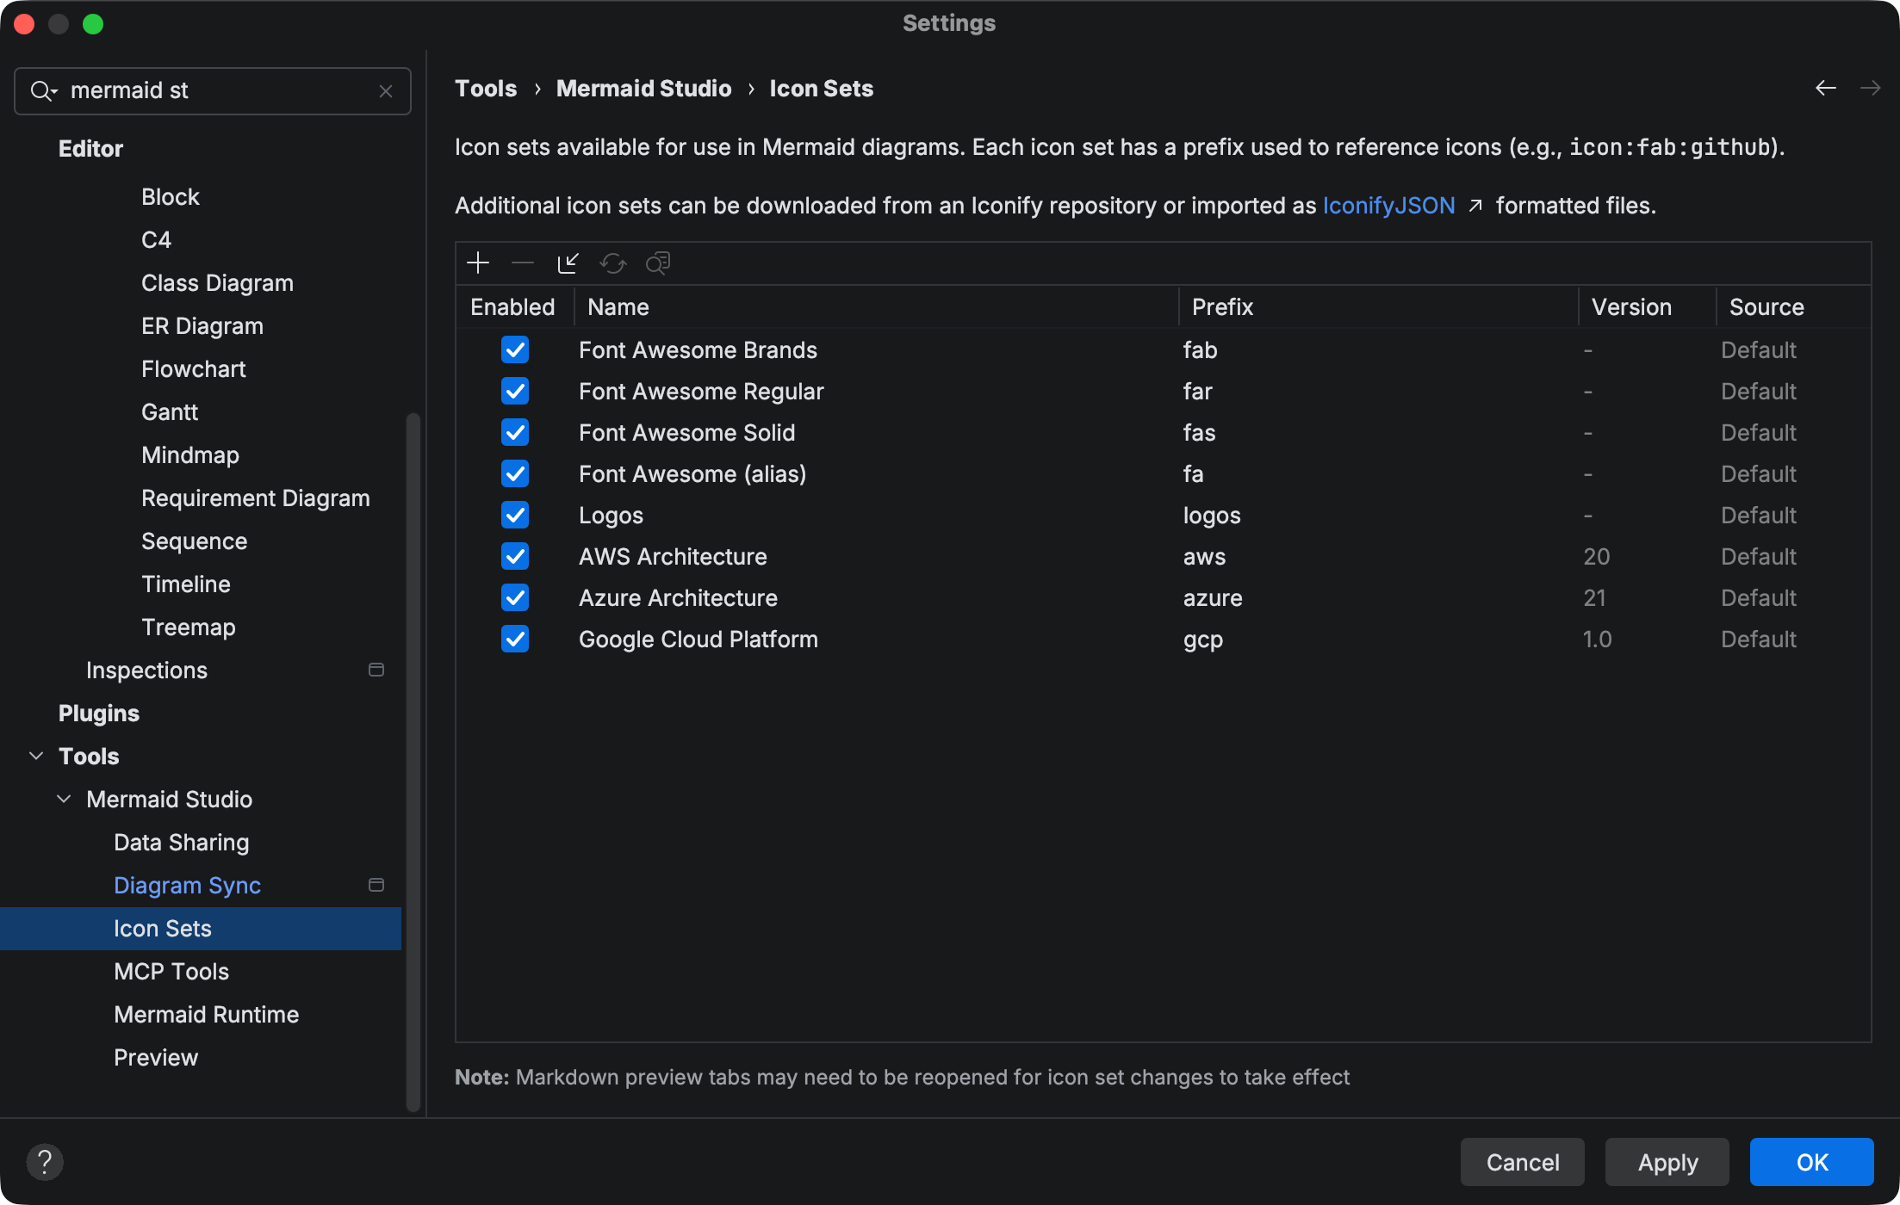Open the IconifyJSON link
Image resolution: width=1900 pixels, height=1205 pixels.
[x=1388, y=206]
